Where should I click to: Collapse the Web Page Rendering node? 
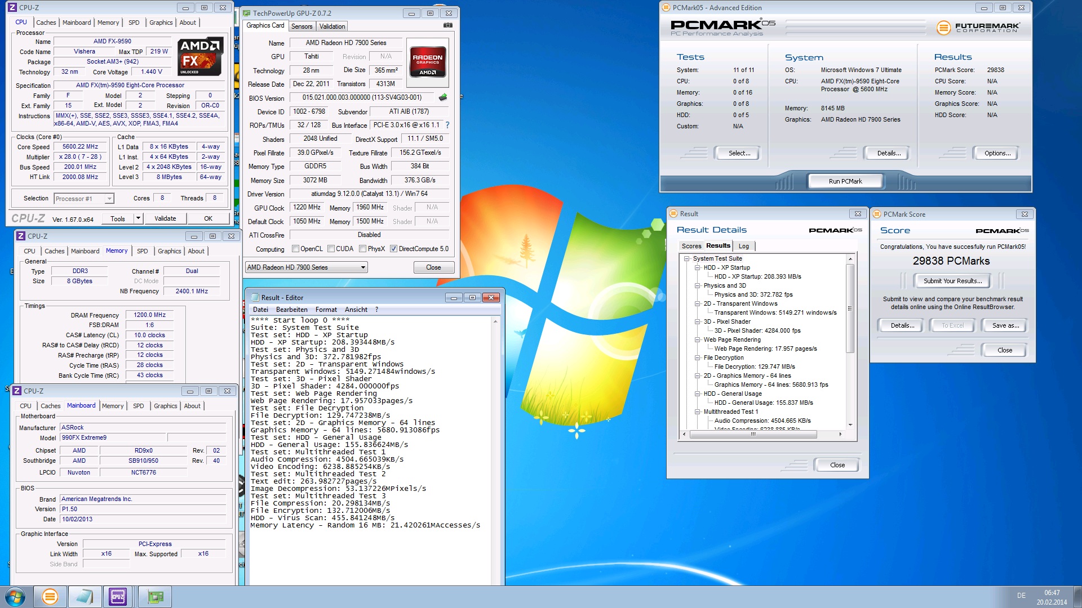[698, 339]
